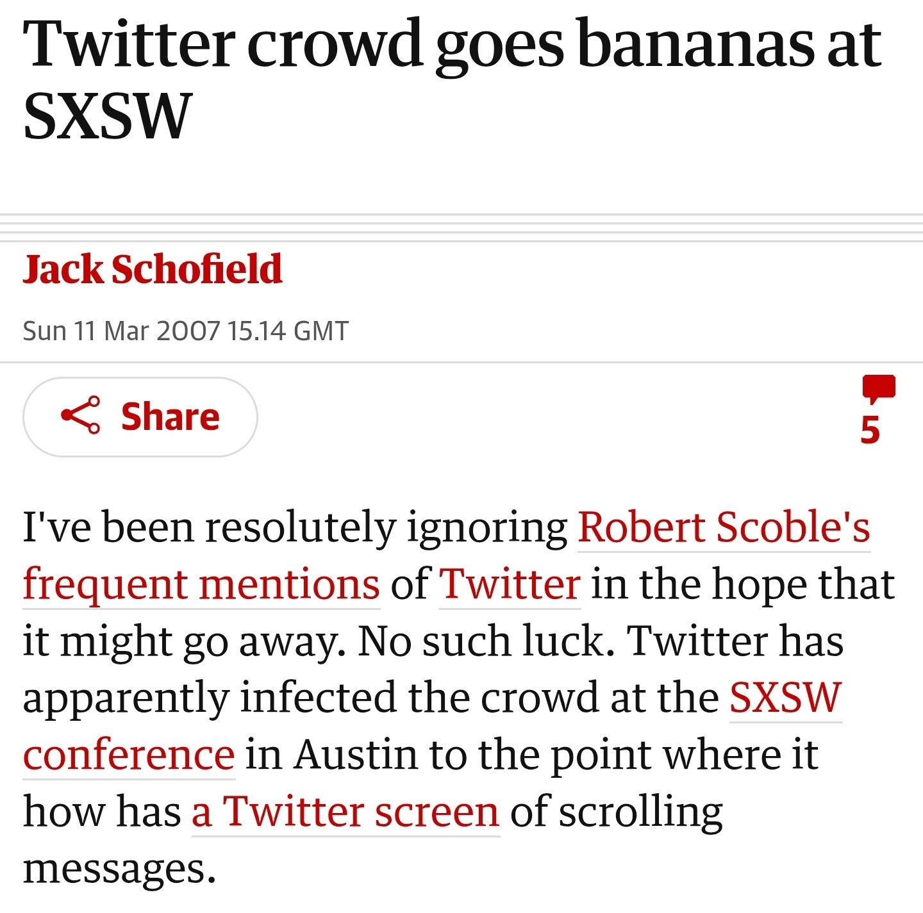Open author Jack Schofield's profile link
This screenshot has width=923, height=913.
pyautogui.click(x=153, y=269)
